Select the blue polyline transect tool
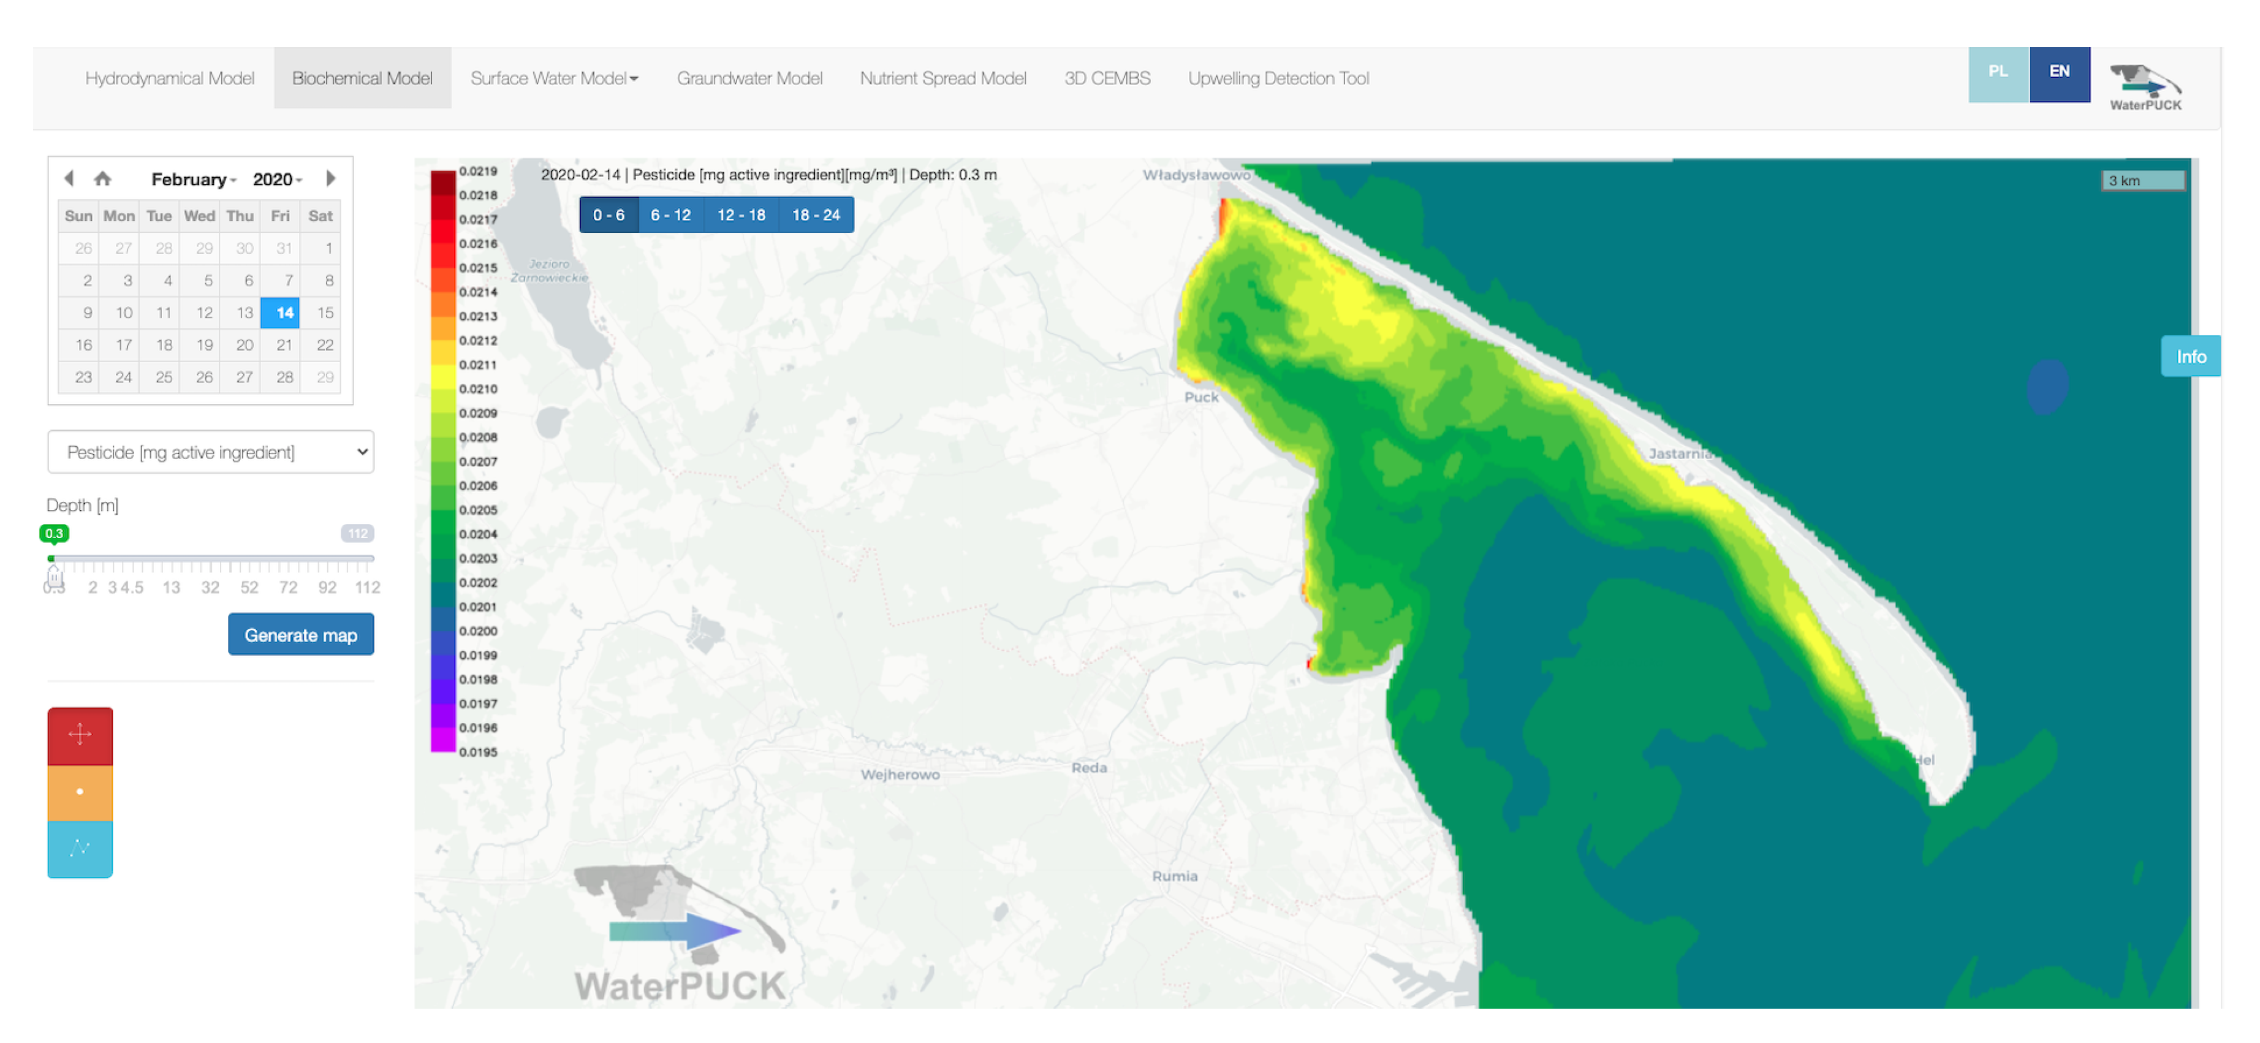This screenshot has height=1043, width=2260. 80,848
